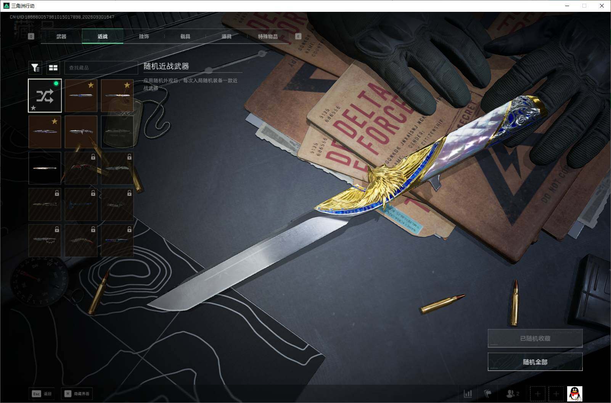Viewport: 611px width, 403px height.
Task: Select the locked red curved knife tile
Action: (x=81, y=168)
